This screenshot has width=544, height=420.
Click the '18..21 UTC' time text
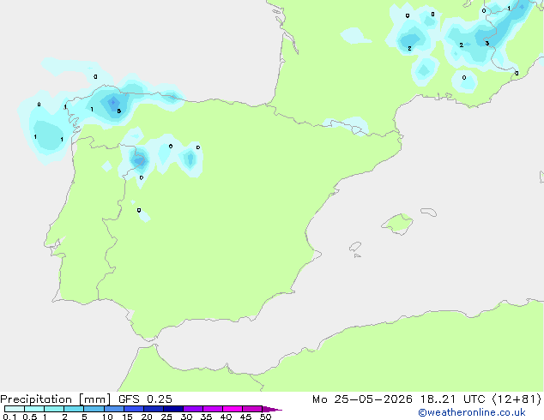pos(452,399)
